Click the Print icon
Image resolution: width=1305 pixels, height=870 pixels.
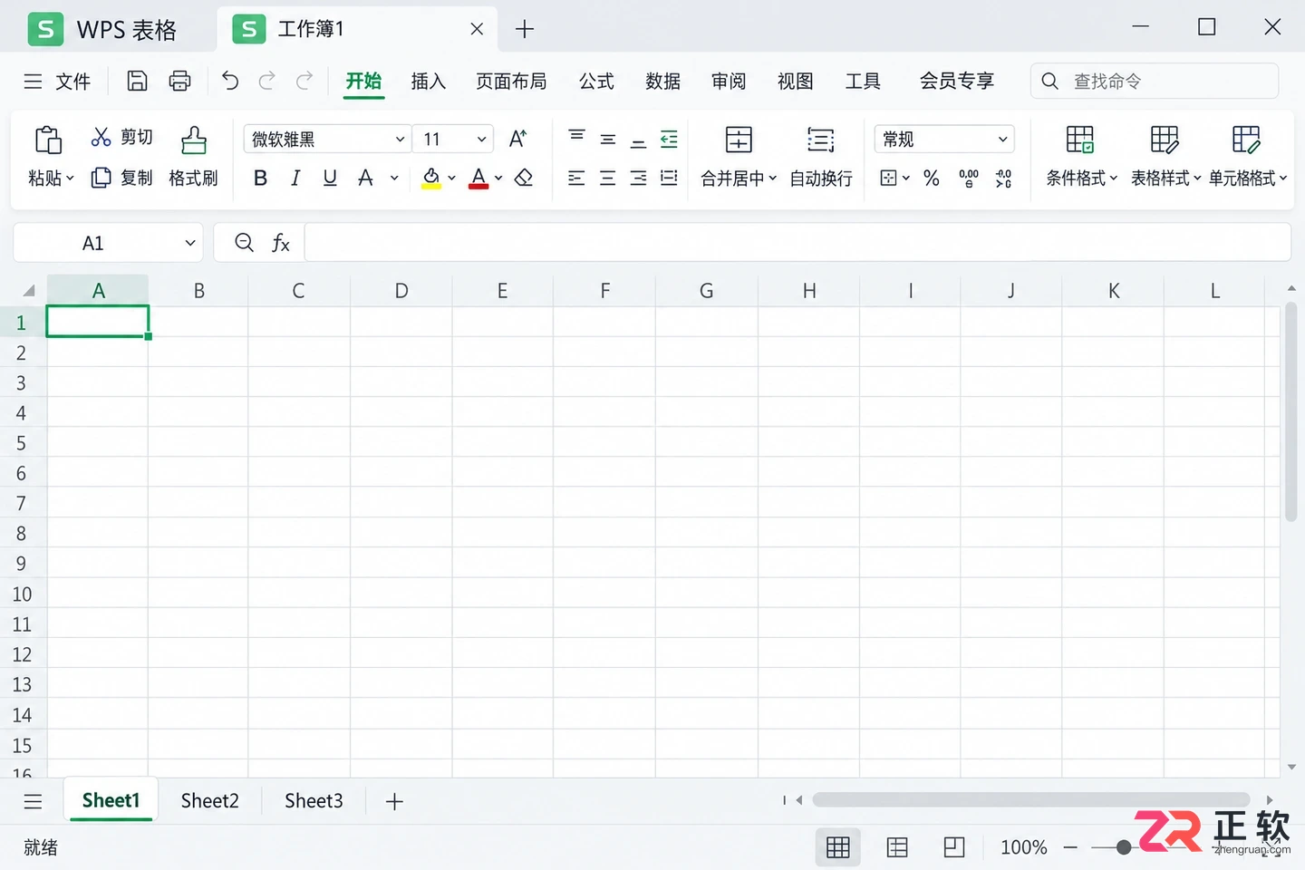pyautogui.click(x=179, y=82)
